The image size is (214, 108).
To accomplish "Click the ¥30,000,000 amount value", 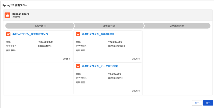I will [x=45, y=42].
